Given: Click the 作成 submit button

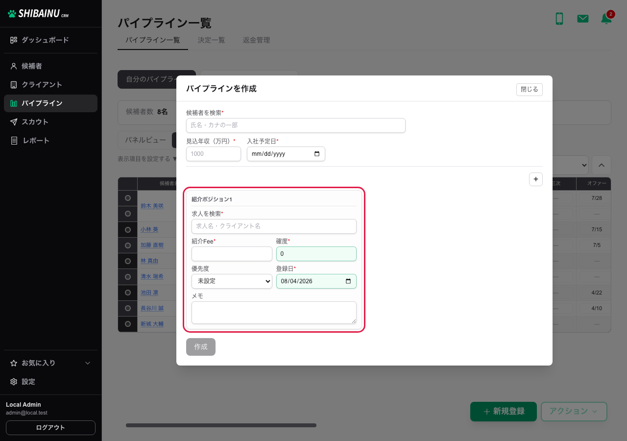Looking at the screenshot, I should (x=201, y=347).
